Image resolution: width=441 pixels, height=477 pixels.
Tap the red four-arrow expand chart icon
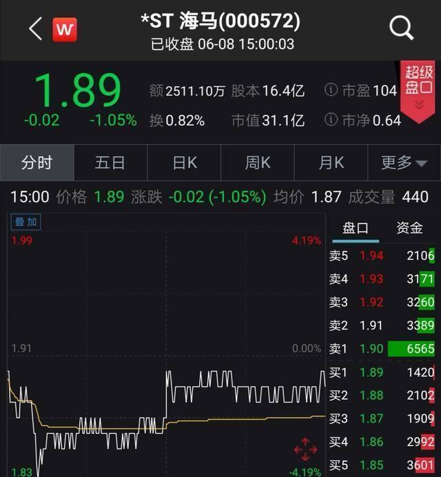pos(305,449)
